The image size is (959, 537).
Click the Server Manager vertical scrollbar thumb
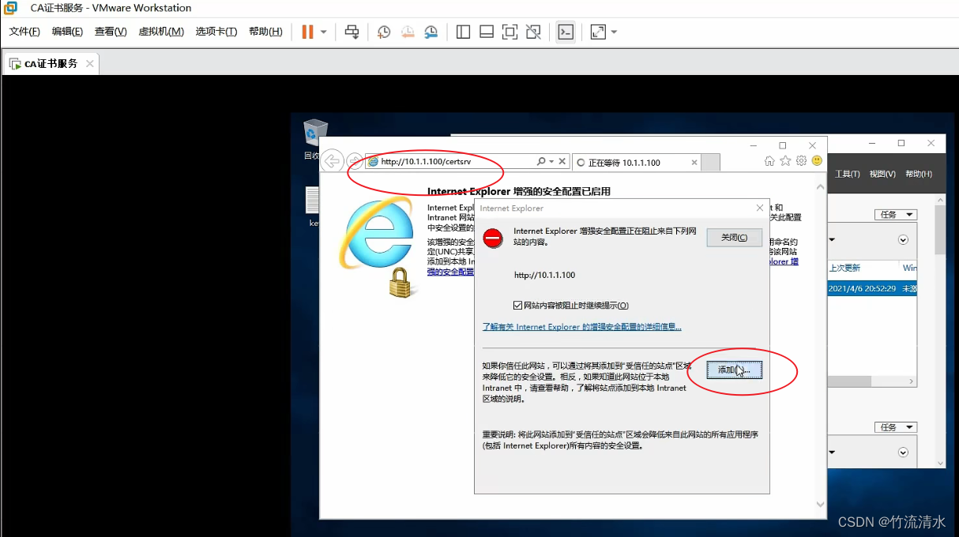tap(940, 230)
